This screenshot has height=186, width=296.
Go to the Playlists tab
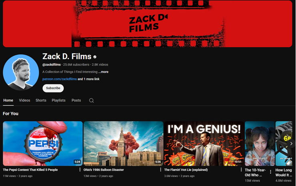pos(58,100)
